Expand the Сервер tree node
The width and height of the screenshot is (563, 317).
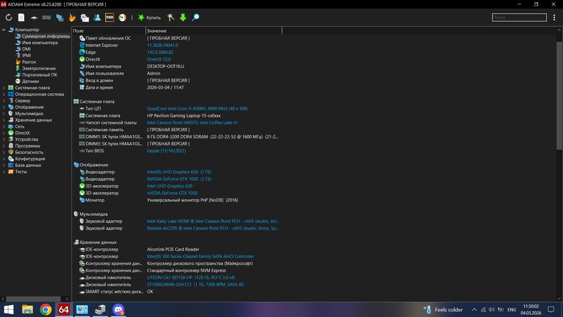pyautogui.click(x=3, y=101)
